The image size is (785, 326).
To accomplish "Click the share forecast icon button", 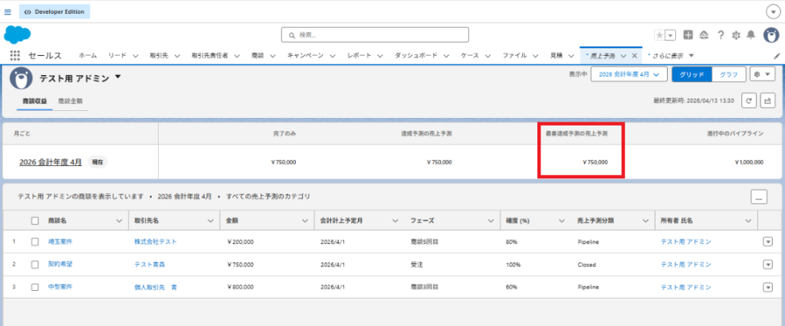I will 767,100.
